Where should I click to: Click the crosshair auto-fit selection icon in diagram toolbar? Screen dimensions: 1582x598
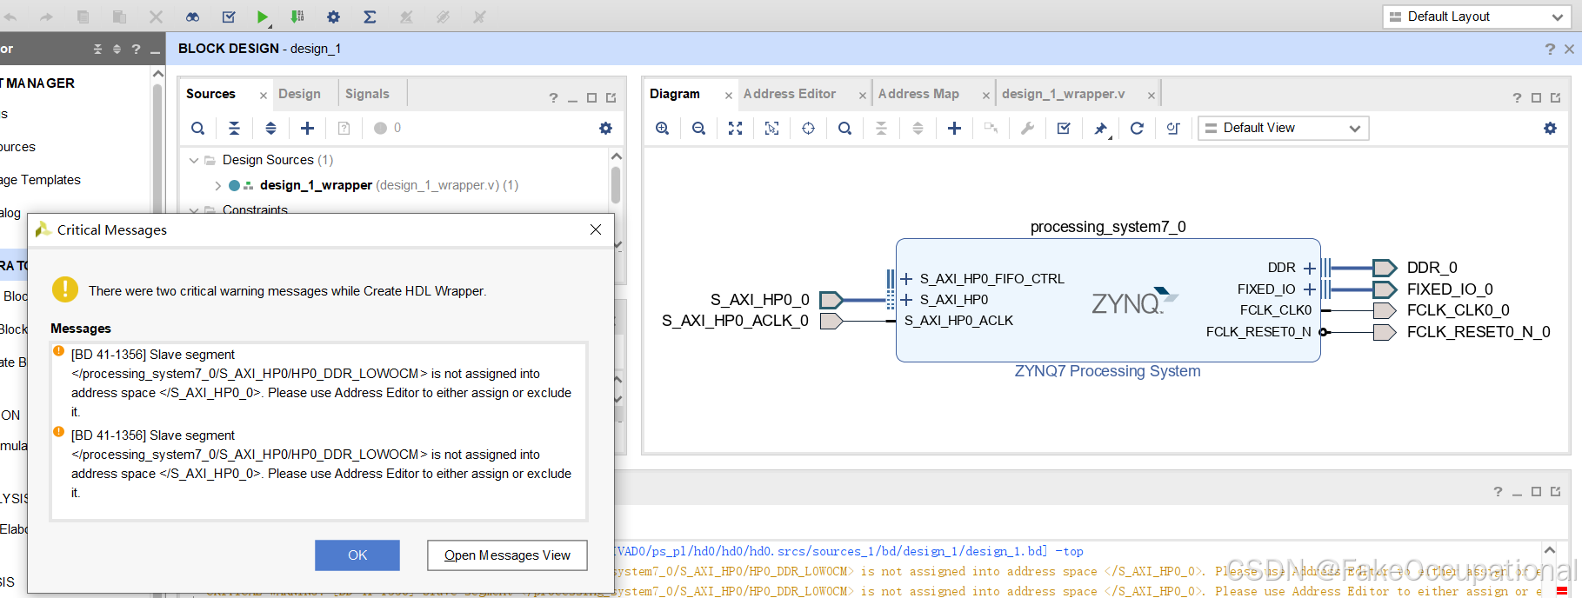coord(808,128)
